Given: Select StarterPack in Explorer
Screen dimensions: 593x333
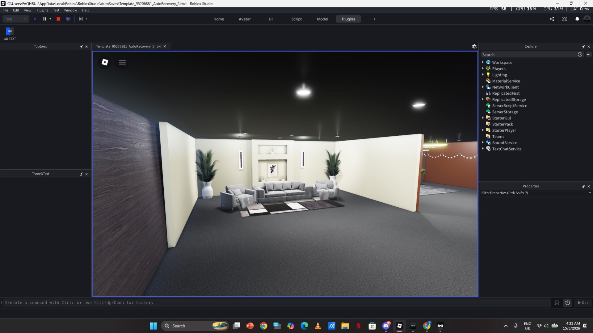Looking at the screenshot, I should click(502, 124).
